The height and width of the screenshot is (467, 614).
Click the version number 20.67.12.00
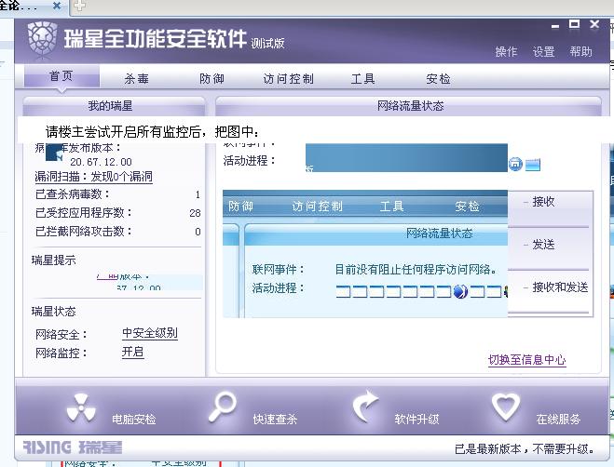(x=101, y=162)
